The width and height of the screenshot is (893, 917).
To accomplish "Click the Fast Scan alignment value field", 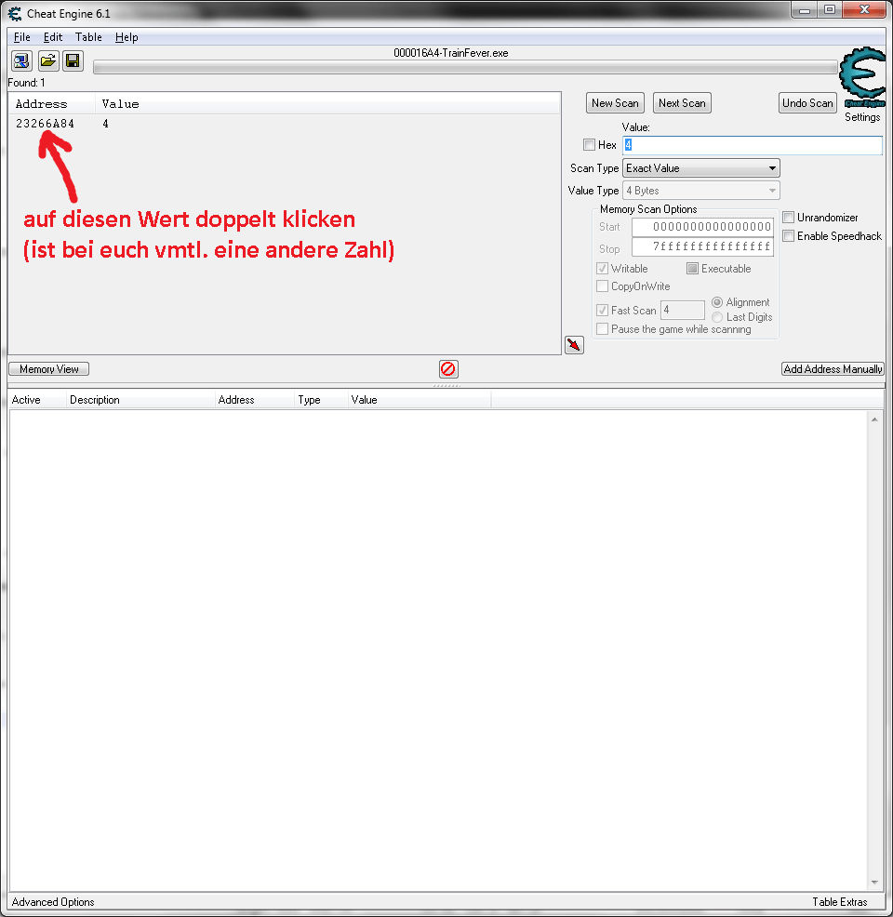I will point(683,310).
